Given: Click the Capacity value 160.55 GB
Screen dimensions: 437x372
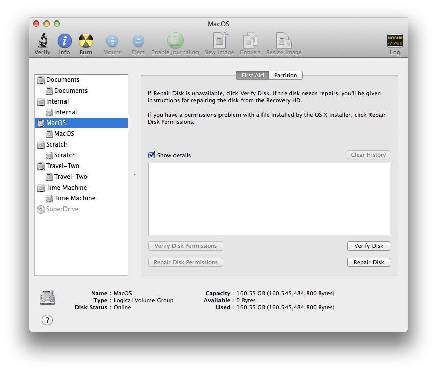Looking at the screenshot, I should (x=286, y=293).
